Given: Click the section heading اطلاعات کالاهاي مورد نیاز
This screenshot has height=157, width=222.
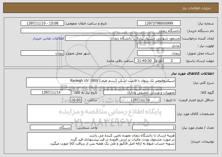Looking at the screenshot, I should (x=192, y=73).
